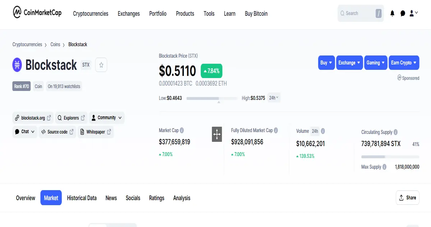The image size is (431, 227).
Task: Click the low-high price range slider bar
Action: [212, 98]
